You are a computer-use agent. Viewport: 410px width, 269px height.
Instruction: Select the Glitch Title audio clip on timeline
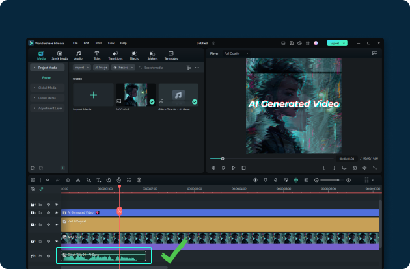tap(103, 256)
